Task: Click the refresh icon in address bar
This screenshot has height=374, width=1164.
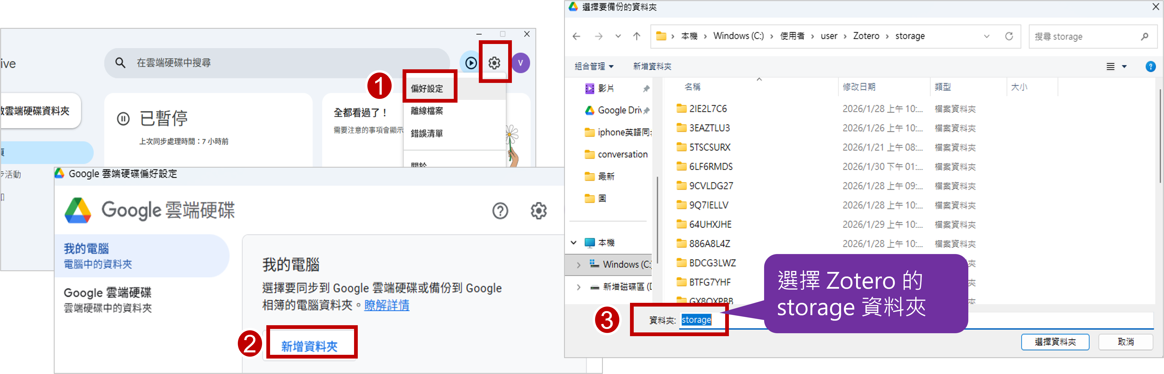Action: coord(1009,36)
